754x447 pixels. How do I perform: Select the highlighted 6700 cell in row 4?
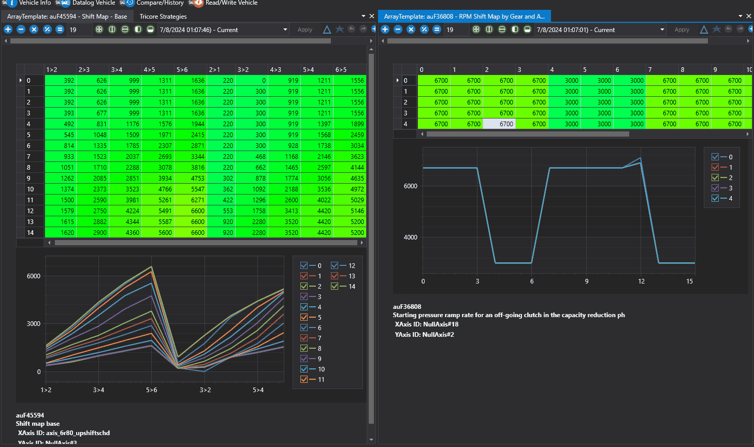[x=499, y=124]
